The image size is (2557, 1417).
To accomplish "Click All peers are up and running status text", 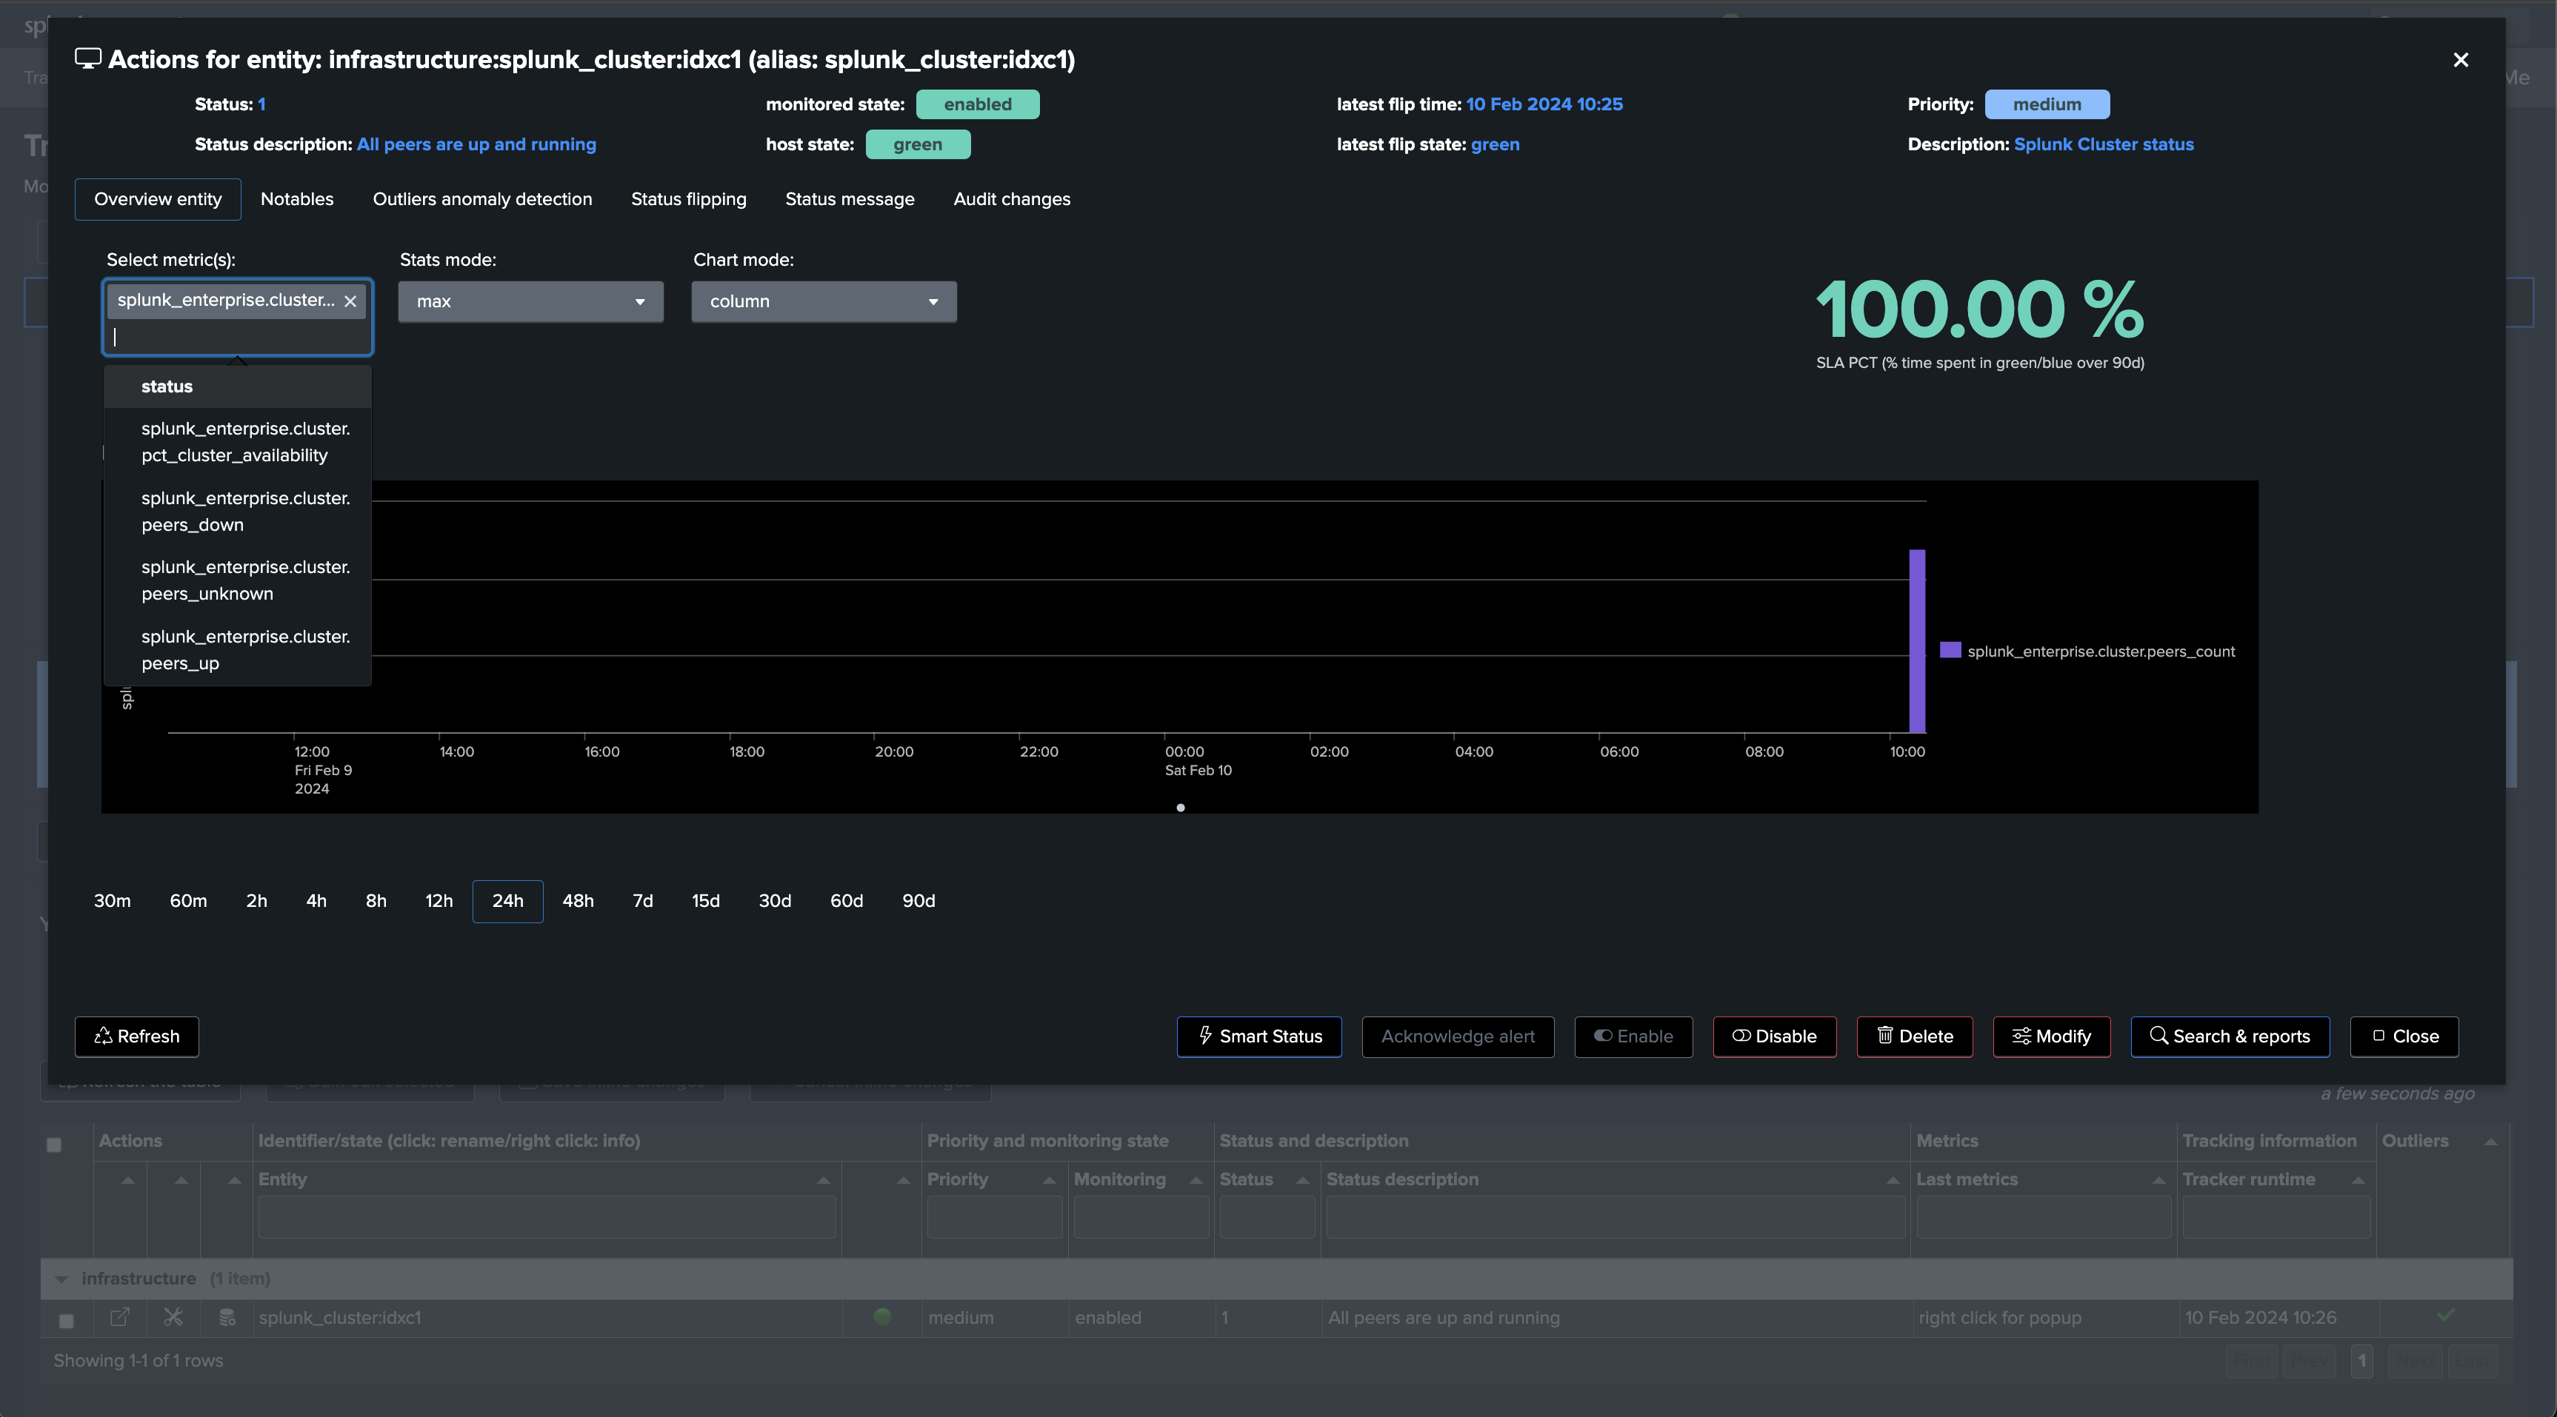I will (476, 145).
